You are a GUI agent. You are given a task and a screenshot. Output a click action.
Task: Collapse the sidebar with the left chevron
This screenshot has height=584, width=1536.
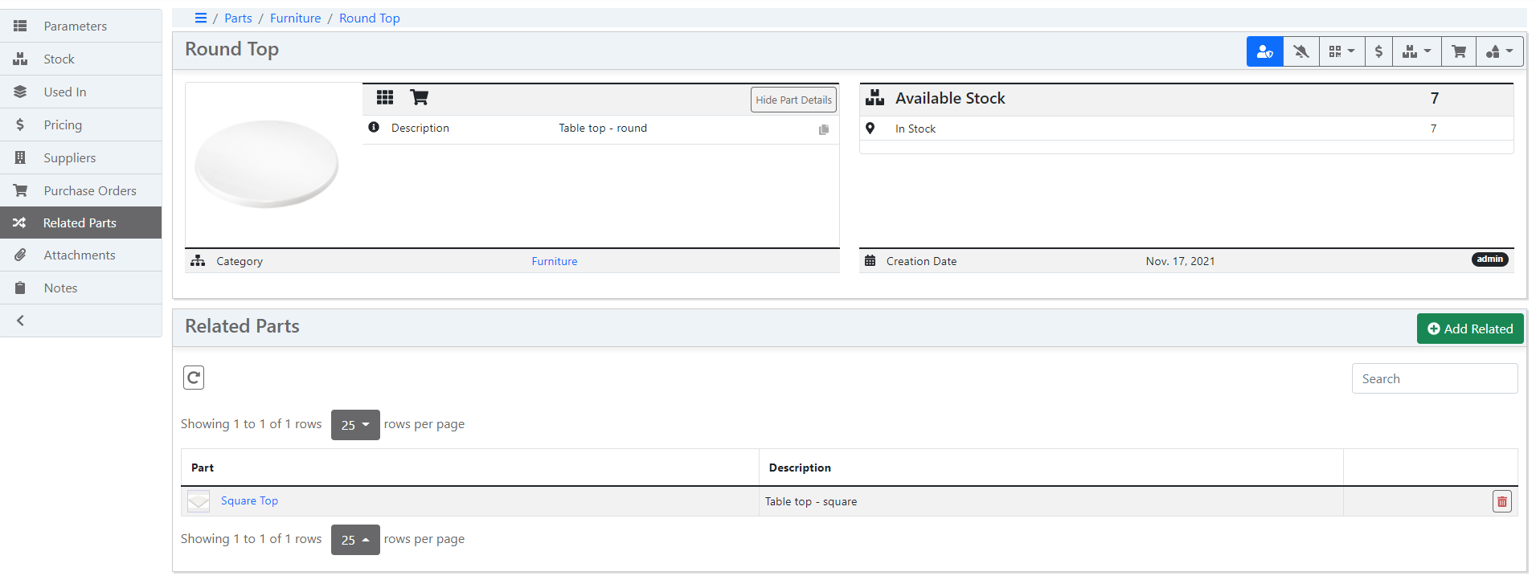click(21, 321)
